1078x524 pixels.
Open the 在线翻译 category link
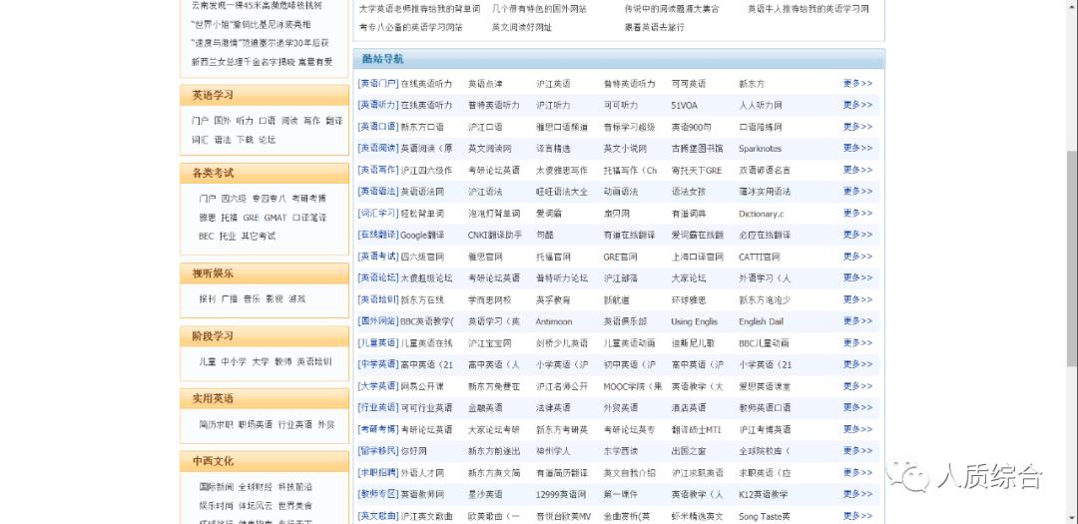pos(378,235)
